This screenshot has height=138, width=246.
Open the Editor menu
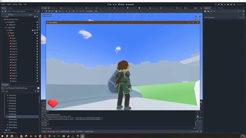click(x=20, y=4)
